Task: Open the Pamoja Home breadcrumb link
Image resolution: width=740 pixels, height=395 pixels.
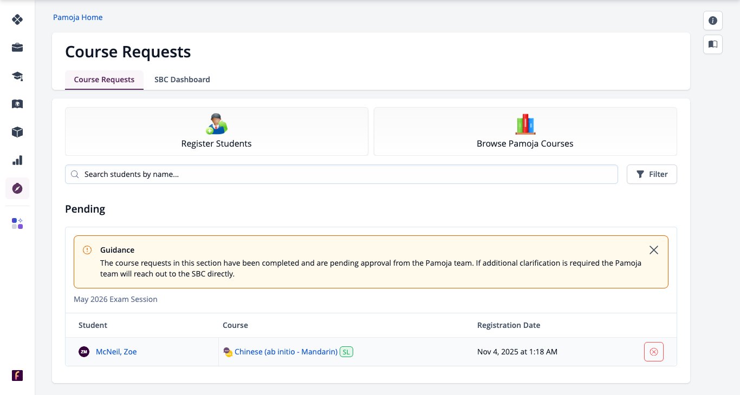Action: click(x=78, y=17)
